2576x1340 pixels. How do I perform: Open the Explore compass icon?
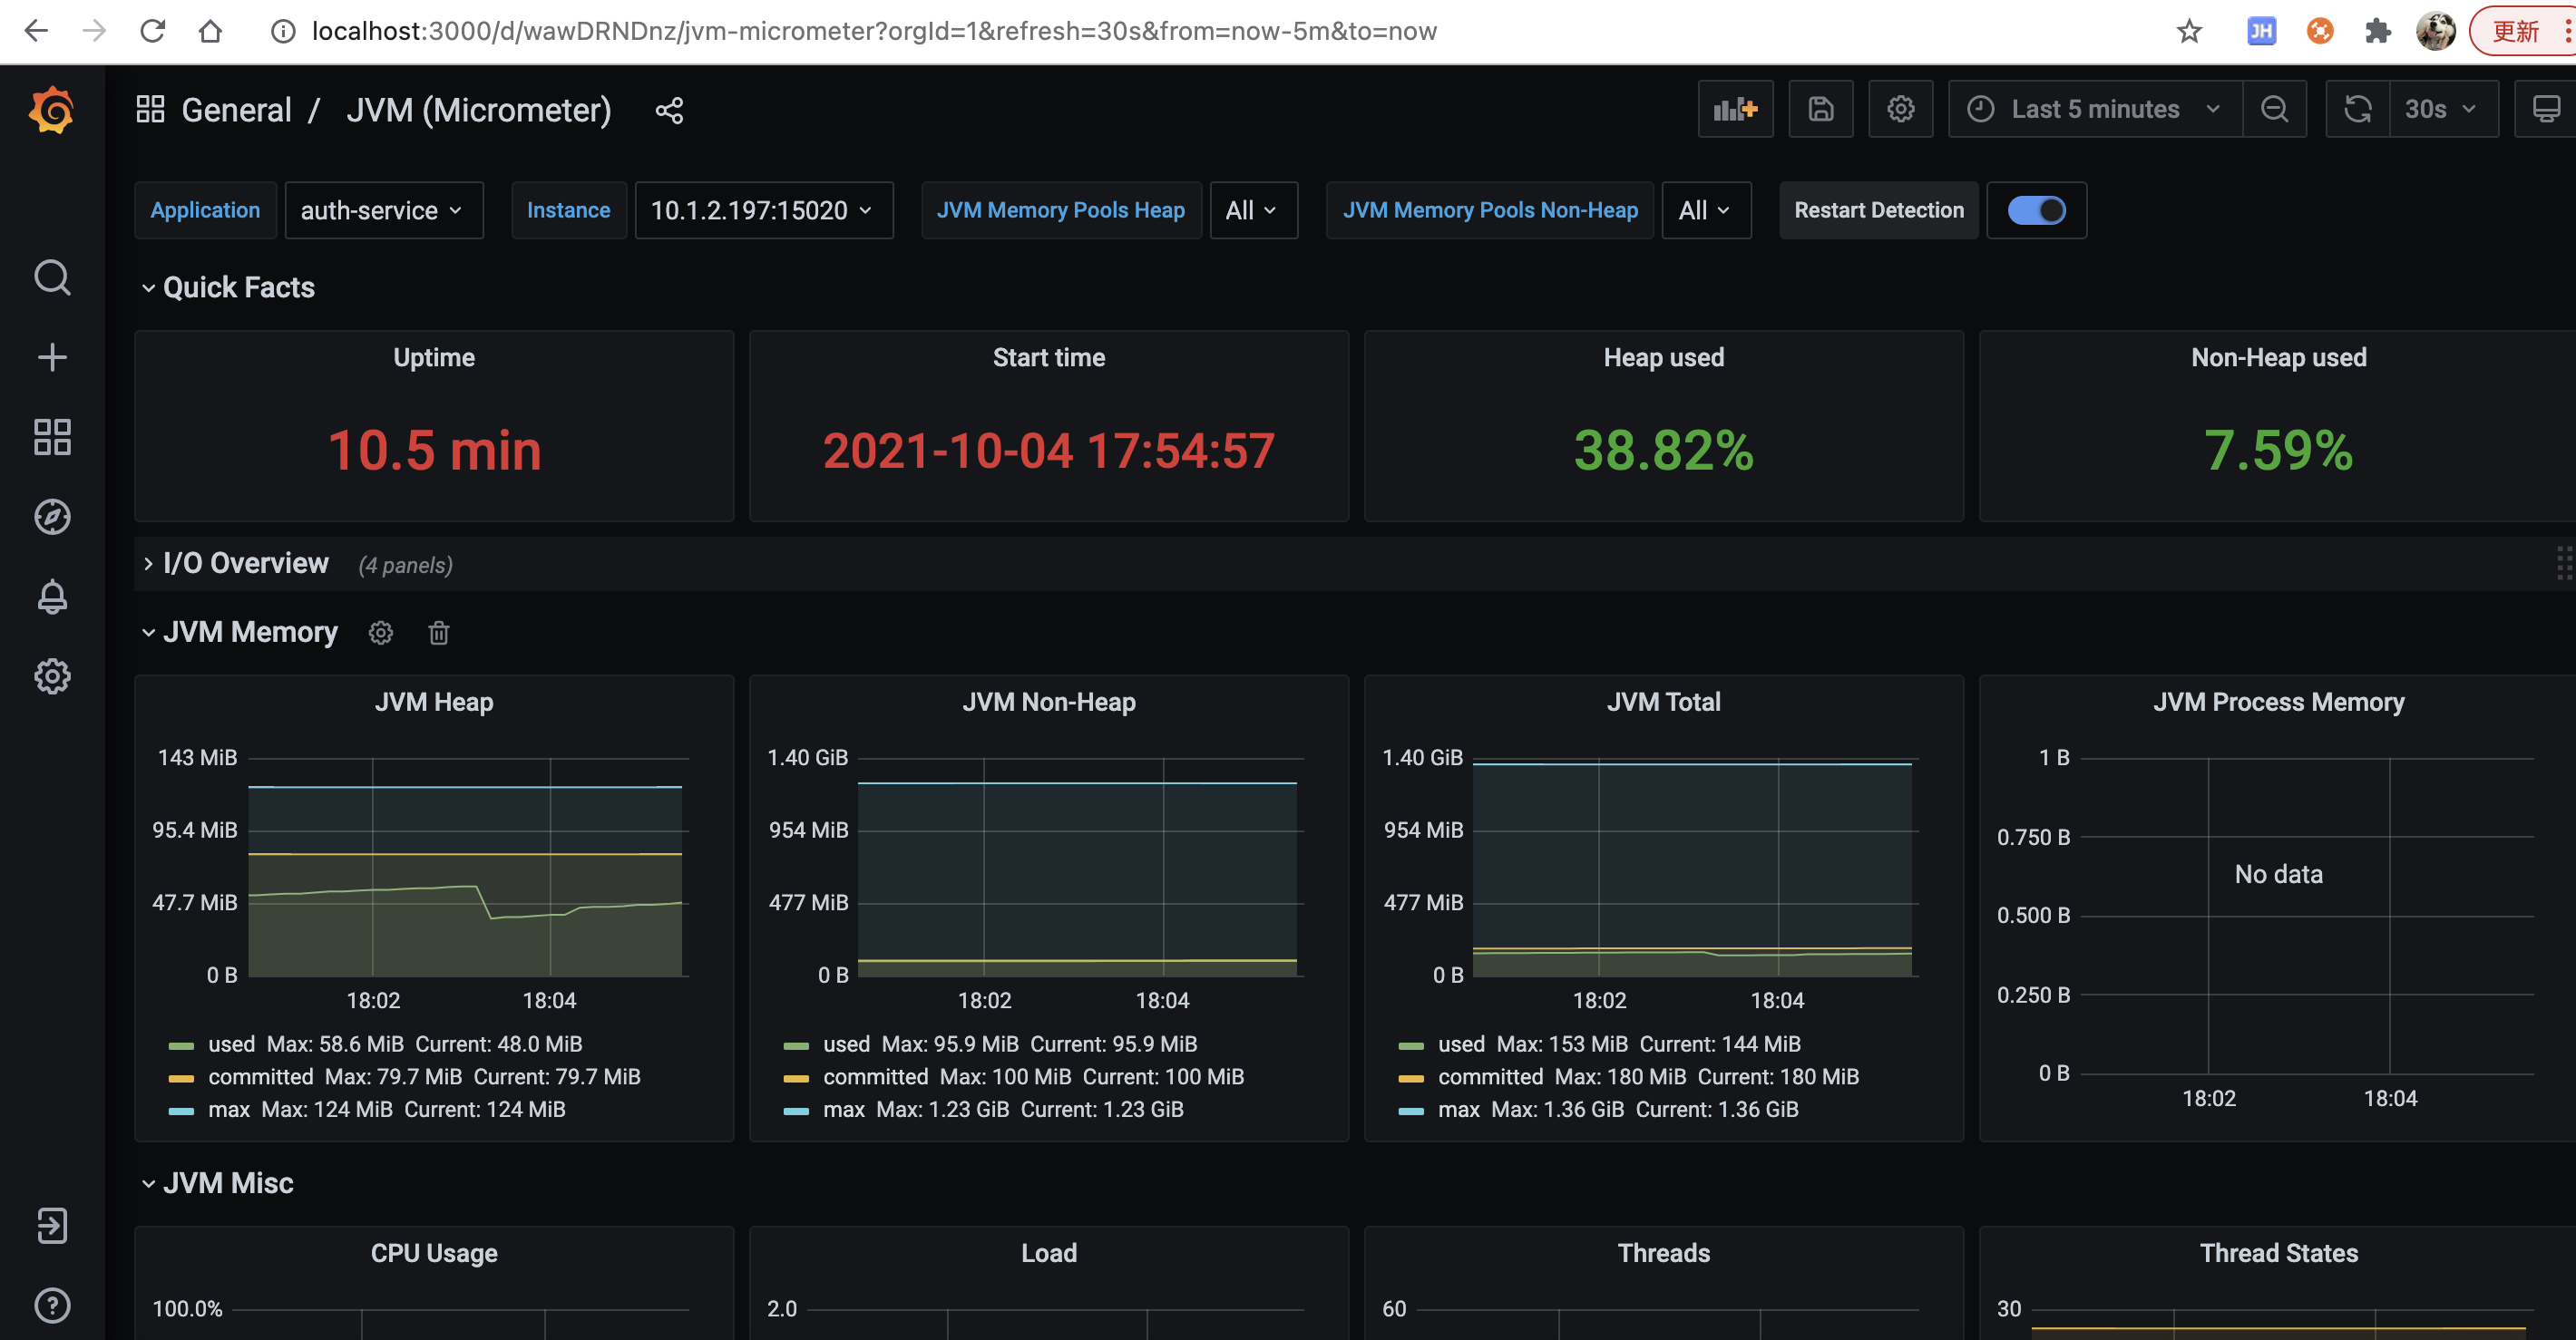coord(52,517)
